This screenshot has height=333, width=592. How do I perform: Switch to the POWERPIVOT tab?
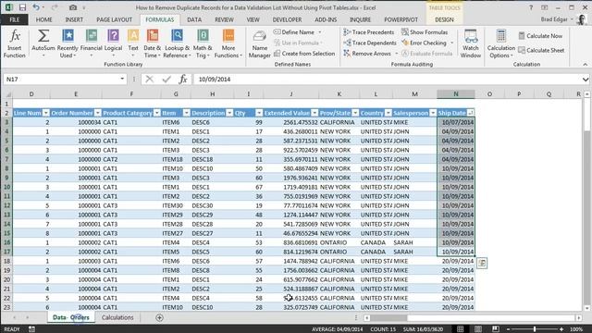(x=401, y=19)
